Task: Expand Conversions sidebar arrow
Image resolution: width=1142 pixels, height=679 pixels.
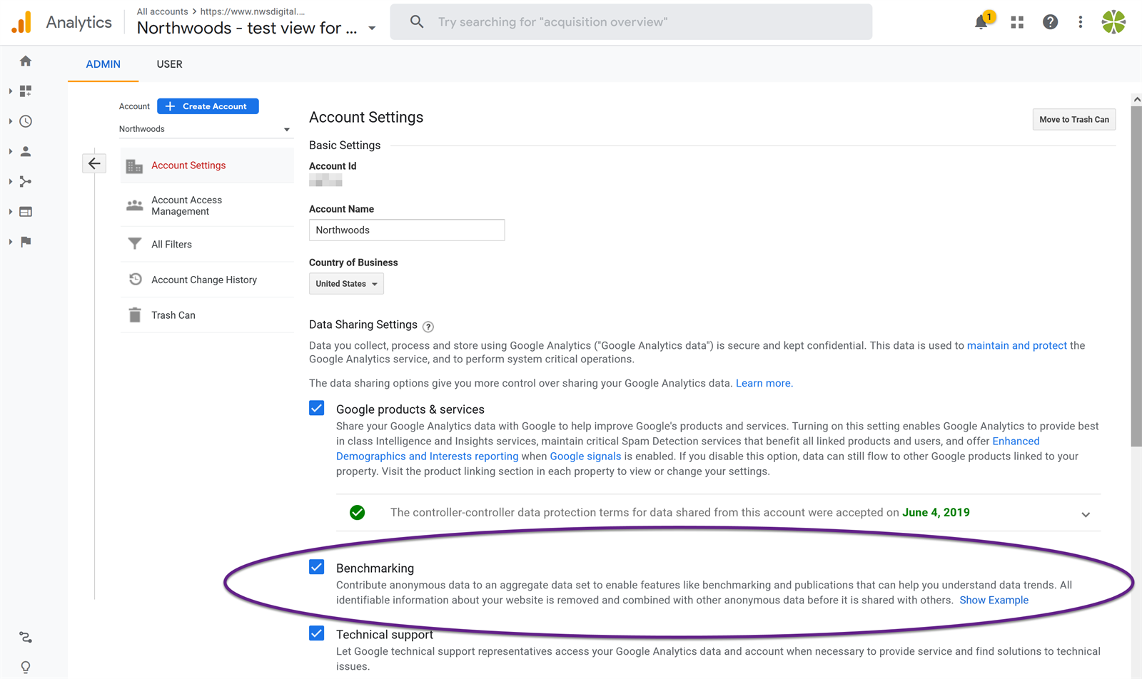Action: coord(10,242)
